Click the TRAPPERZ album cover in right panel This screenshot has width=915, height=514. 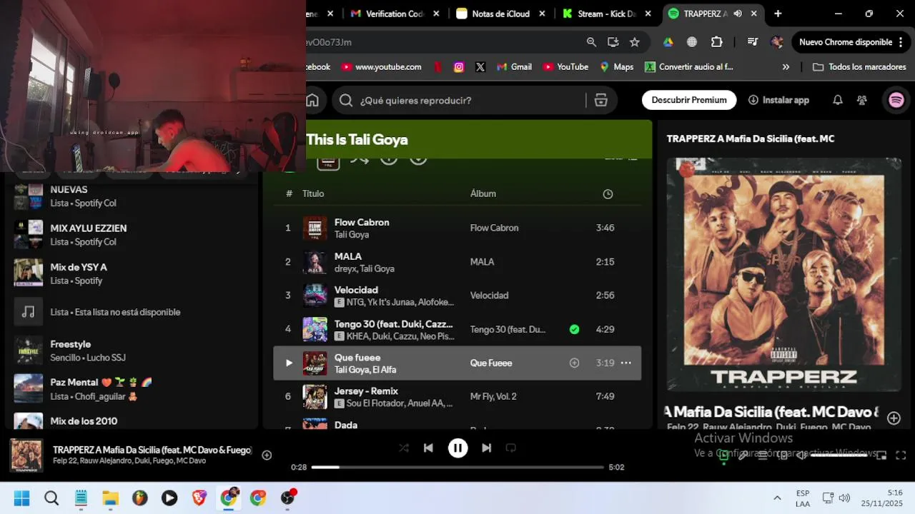pos(784,275)
